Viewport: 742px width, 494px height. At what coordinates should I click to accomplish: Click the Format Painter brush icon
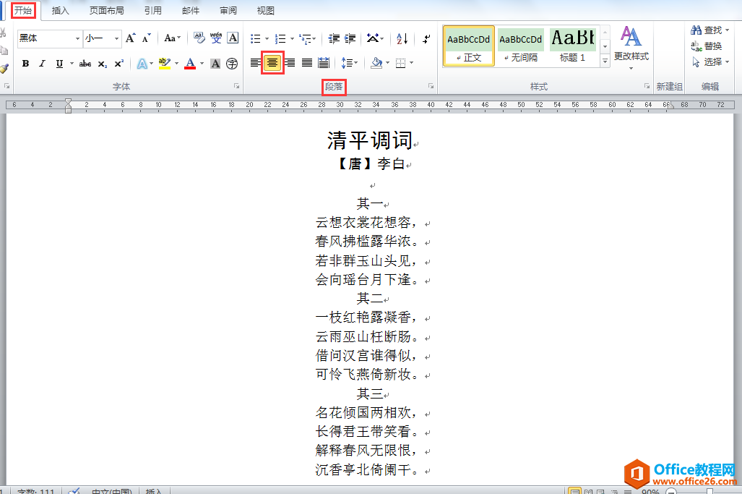pyautogui.click(x=4, y=69)
